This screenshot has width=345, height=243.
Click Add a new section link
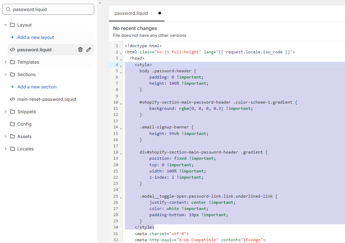(37, 87)
